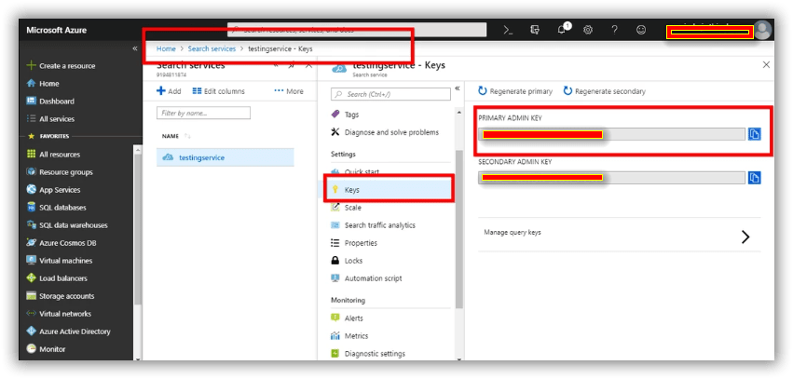Open Alerts under Monitoring
The width and height of the screenshot is (793, 379).
click(x=347, y=318)
